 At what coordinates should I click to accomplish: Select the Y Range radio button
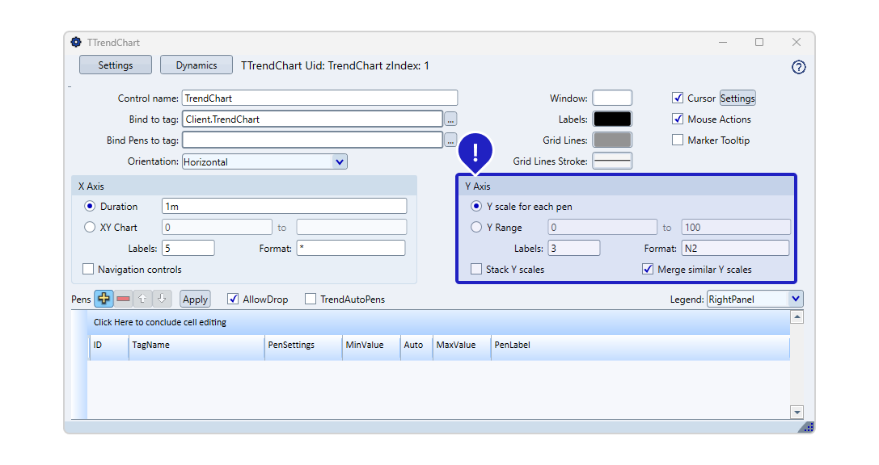coord(476,228)
